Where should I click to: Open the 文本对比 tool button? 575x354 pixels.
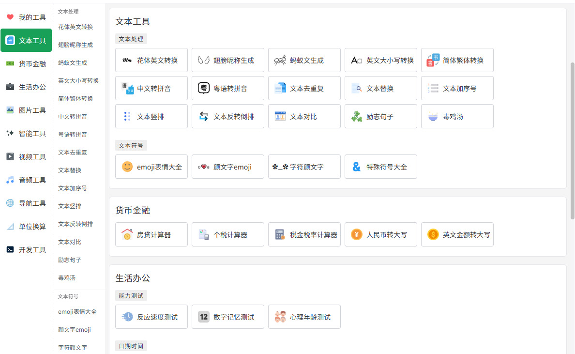[304, 117]
